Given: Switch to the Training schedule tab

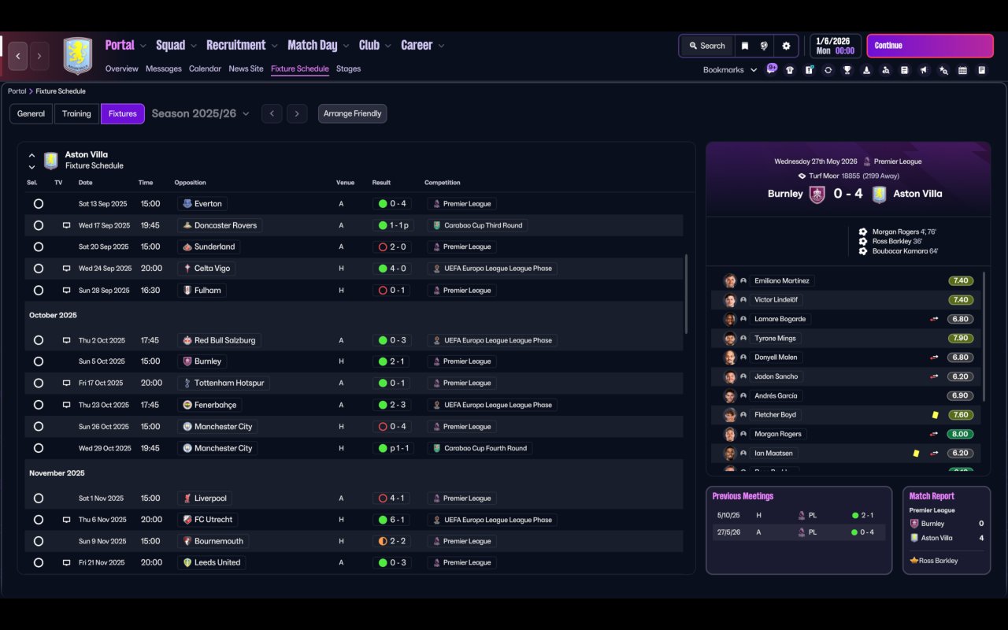Looking at the screenshot, I should pos(76,114).
